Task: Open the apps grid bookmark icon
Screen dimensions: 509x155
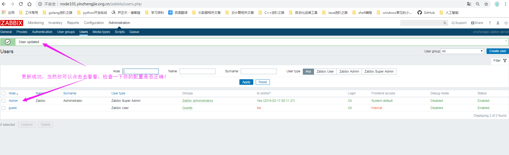Action: pos(3,12)
